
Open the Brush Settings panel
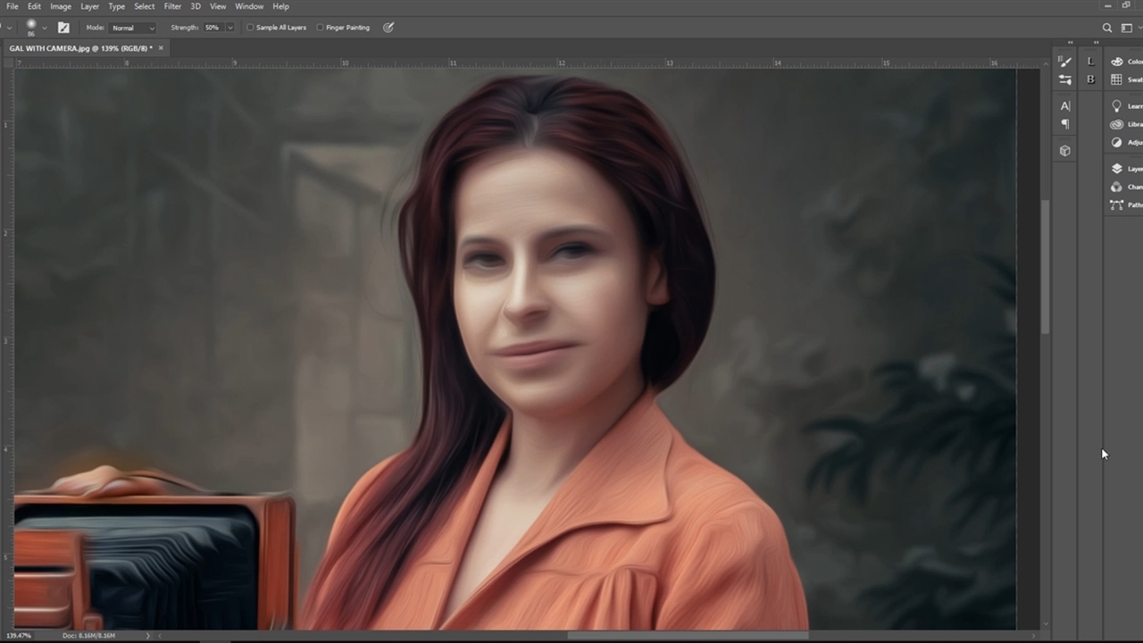1065,62
